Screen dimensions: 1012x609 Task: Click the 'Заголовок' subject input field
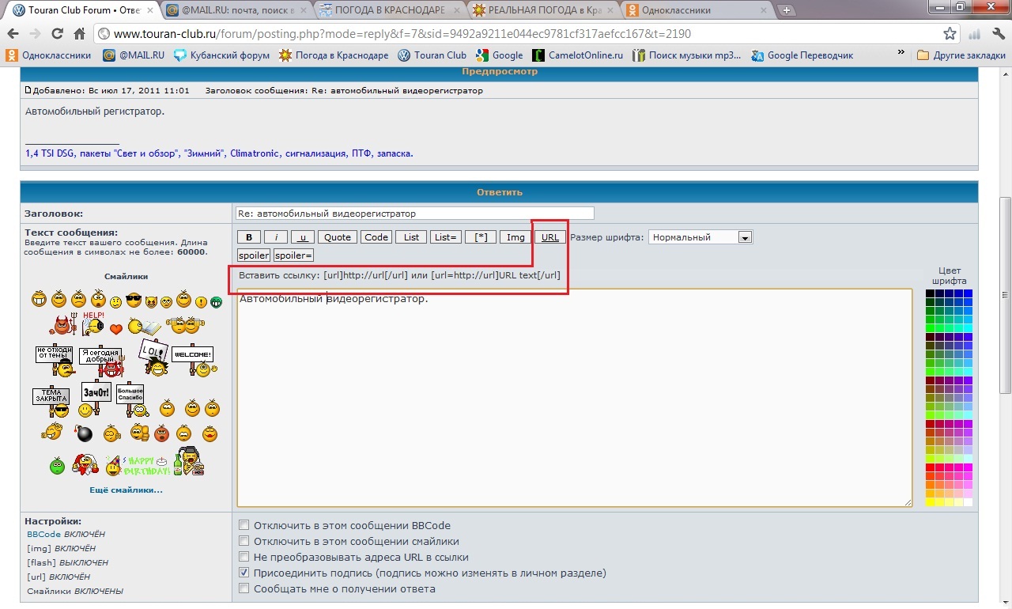coord(415,214)
